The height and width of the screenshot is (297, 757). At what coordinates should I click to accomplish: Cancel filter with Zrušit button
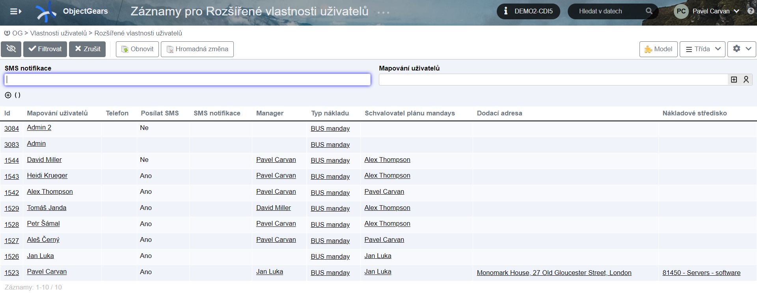88,49
